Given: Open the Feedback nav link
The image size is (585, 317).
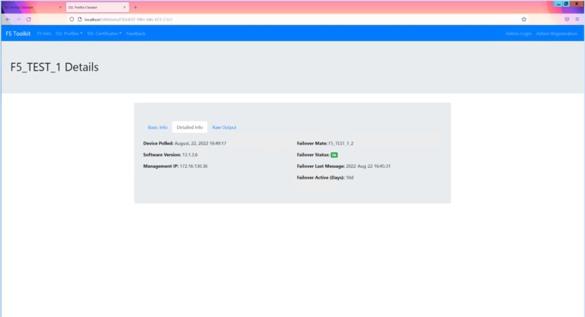Looking at the screenshot, I should point(136,33).
